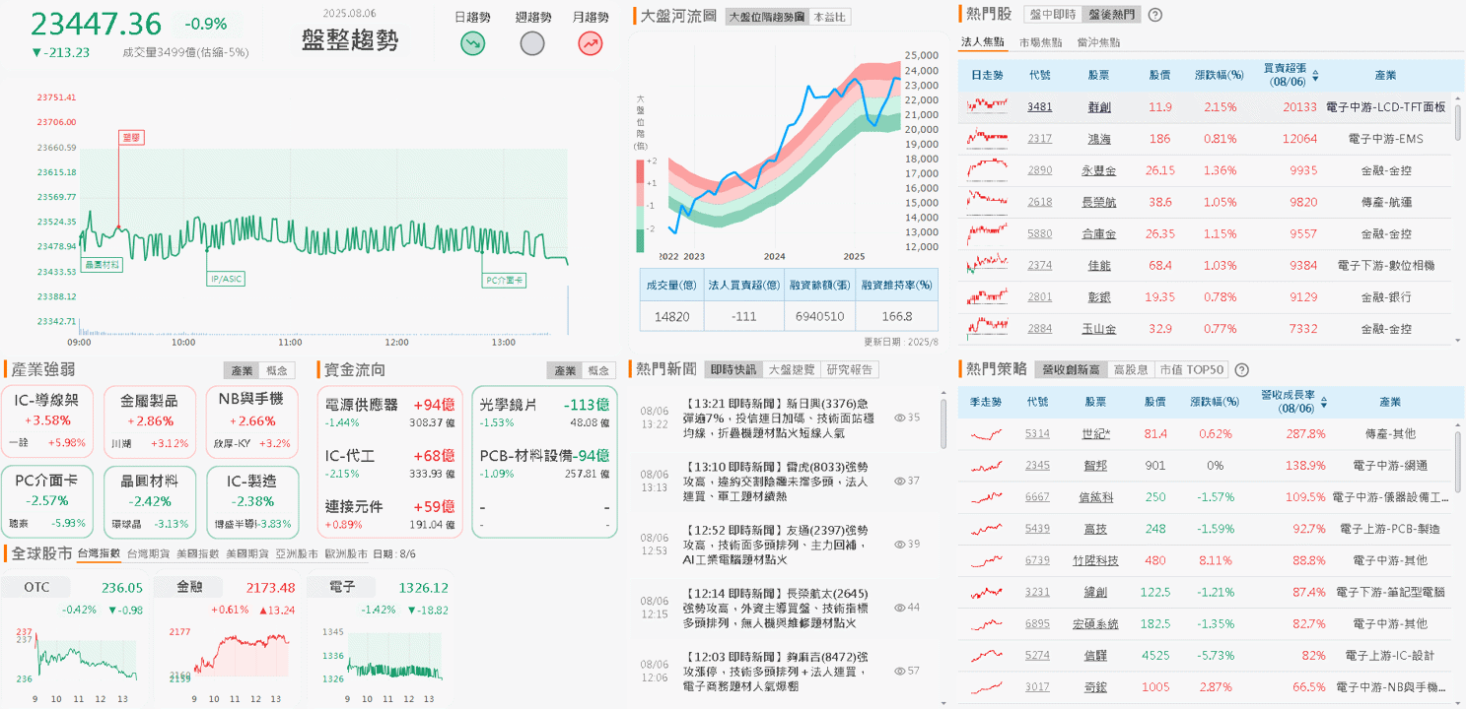This screenshot has width=1466, height=709.
Task: Select 美國指數 in 全球股市
Action: [198, 553]
